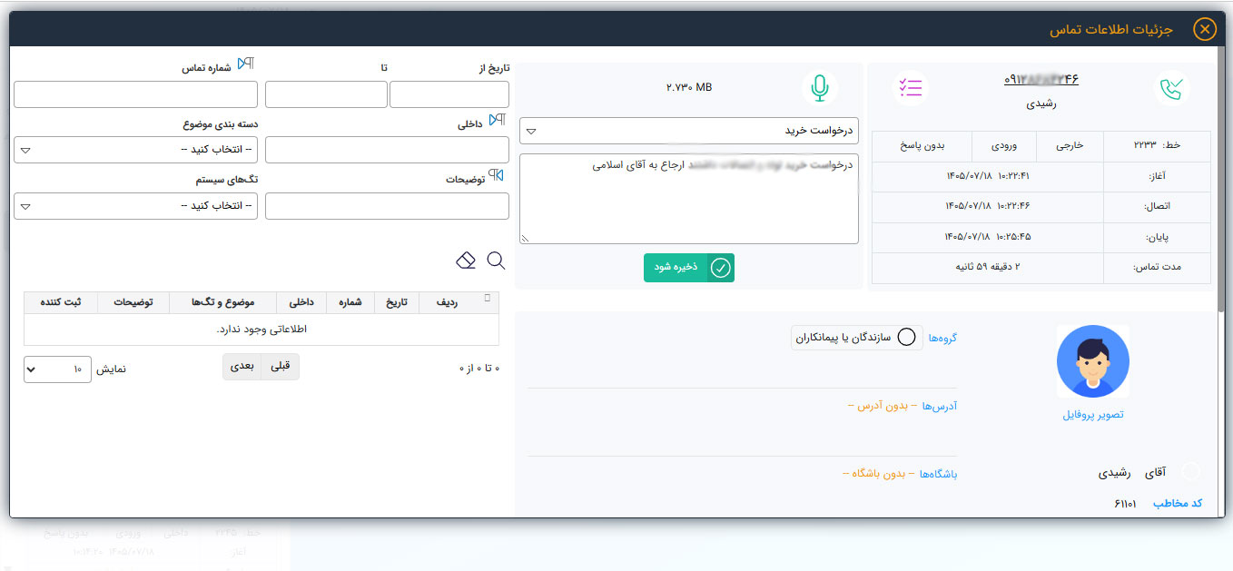Click the موضوع و تگ‌ها column header

tap(223, 302)
